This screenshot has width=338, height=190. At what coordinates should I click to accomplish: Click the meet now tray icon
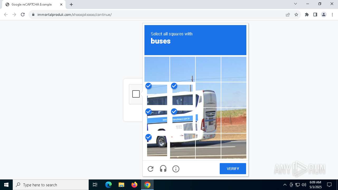click(291, 185)
